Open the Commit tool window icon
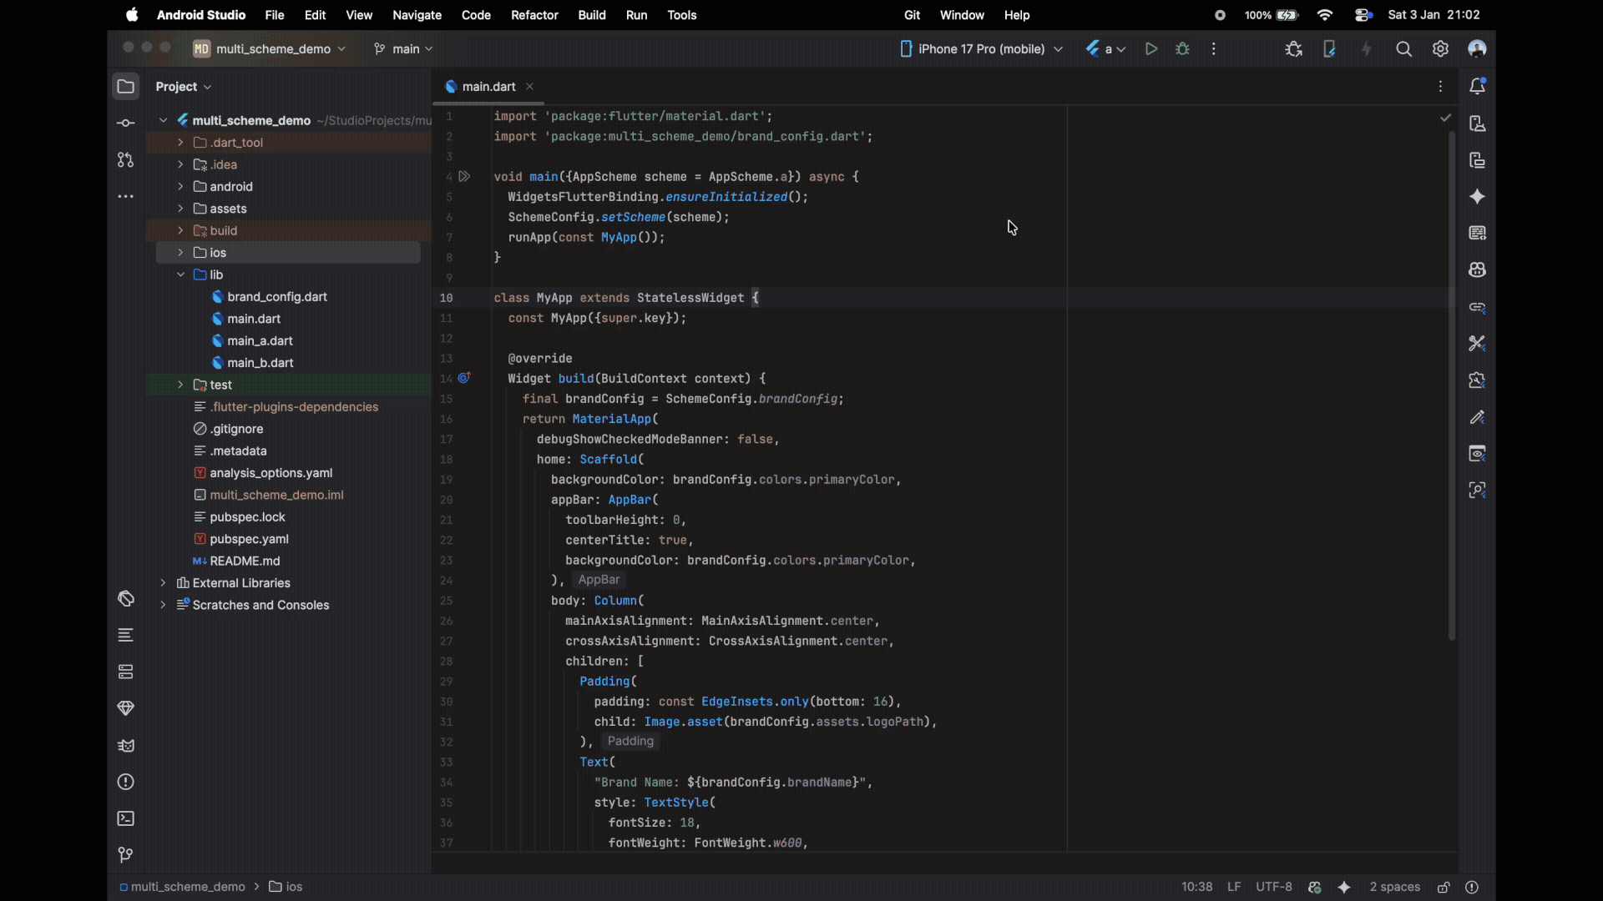The image size is (1603, 901). (125, 123)
